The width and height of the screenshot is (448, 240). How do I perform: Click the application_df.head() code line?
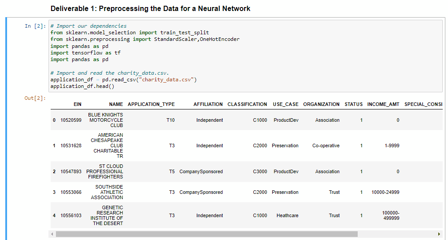(x=82, y=86)
